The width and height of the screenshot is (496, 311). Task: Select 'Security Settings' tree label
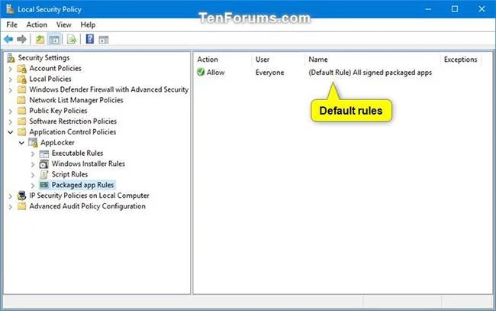43,57
